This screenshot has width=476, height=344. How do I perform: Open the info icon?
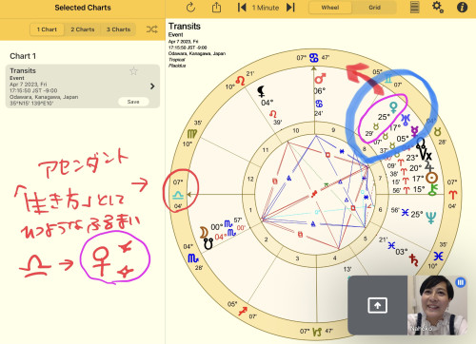tap(462, 7)
